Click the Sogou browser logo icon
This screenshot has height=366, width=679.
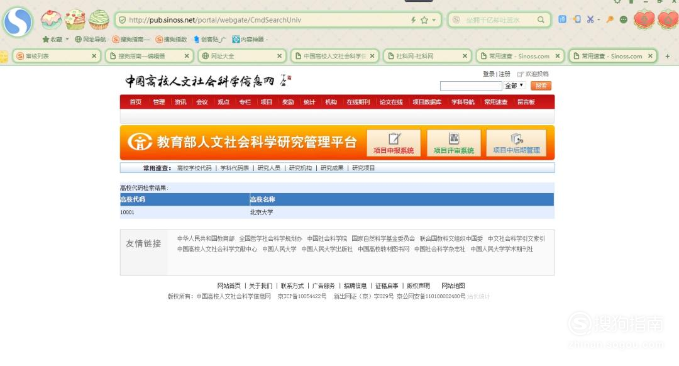point(18,21)
